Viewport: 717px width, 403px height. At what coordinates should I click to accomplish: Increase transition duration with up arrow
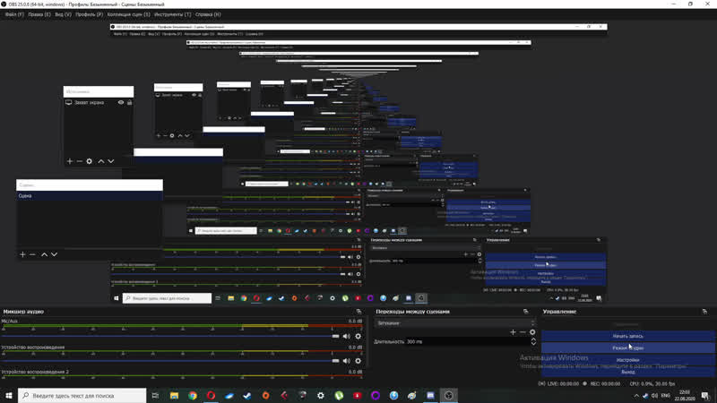(x=533, y=339)
